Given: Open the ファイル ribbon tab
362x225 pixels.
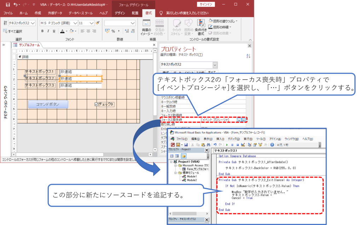Looking at the screenshot, I should [x=8, y=13].
